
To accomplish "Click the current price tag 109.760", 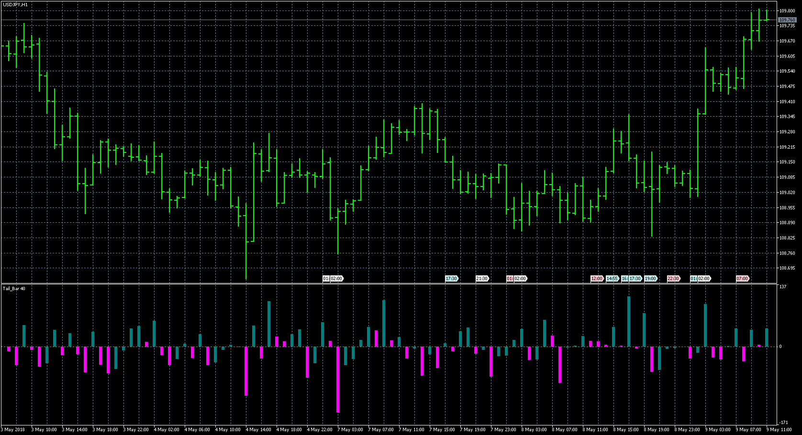I will click(x=787, y=20).
